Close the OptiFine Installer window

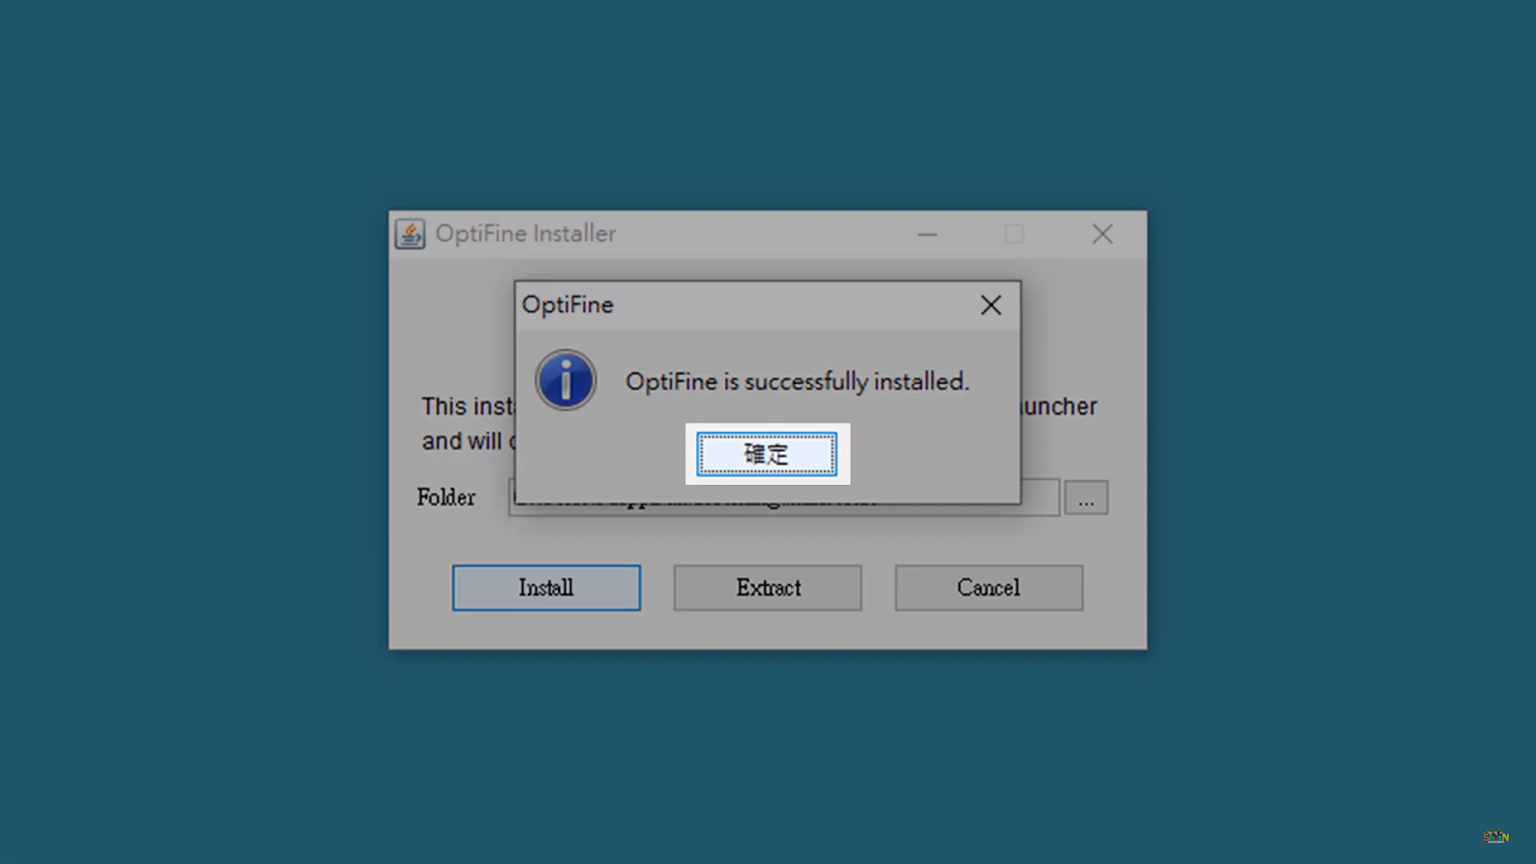(x=1102, y=234)
